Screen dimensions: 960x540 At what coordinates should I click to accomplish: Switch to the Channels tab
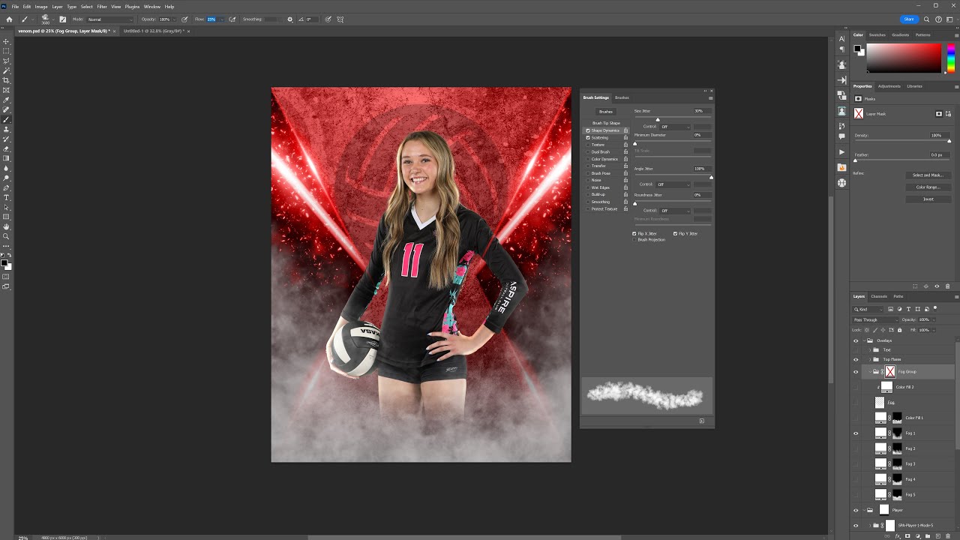[x=879, y=296]
